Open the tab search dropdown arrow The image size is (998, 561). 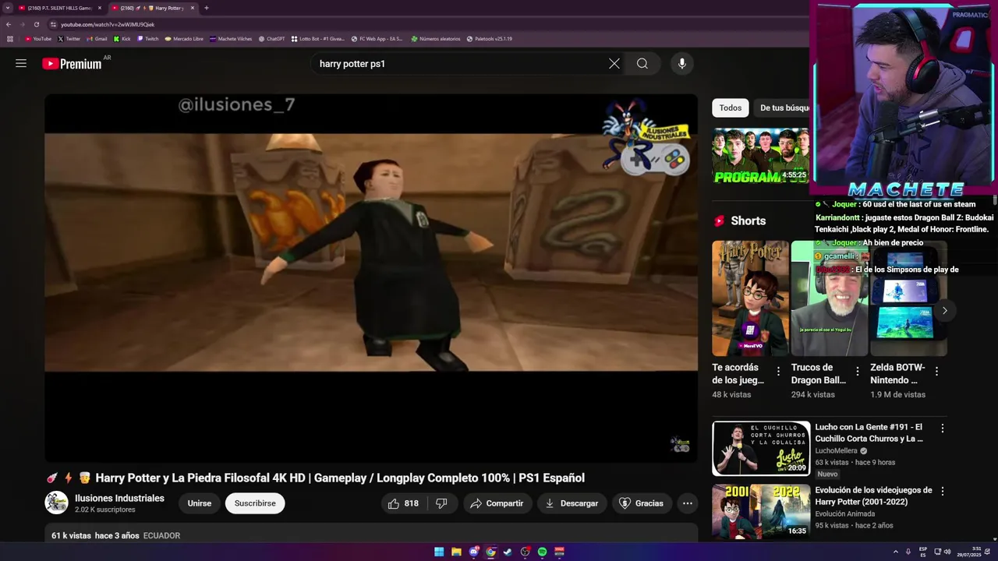(8, 8)
